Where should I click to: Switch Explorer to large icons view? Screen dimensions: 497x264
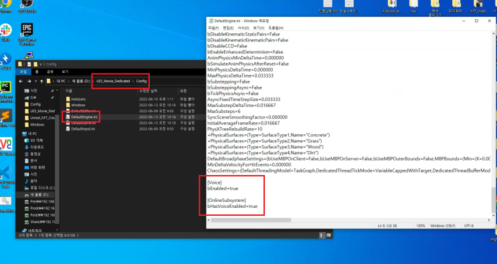click(x=328, y=235)
